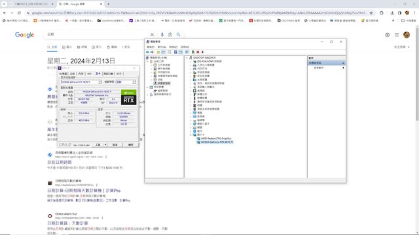419x235 pixels.
Task: Bookmark this page with the star icon
Action: click(371, 13)
